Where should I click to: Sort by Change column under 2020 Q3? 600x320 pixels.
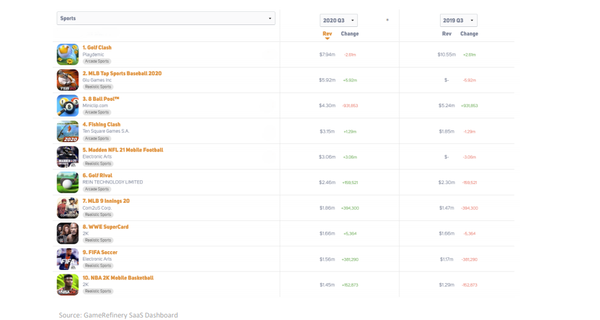coord(350,34)
